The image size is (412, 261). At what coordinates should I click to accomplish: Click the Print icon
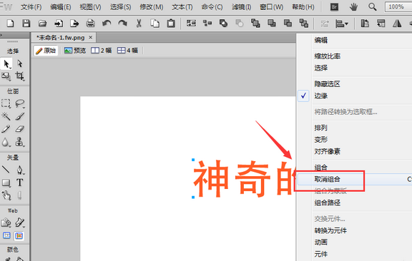[90, 24]
